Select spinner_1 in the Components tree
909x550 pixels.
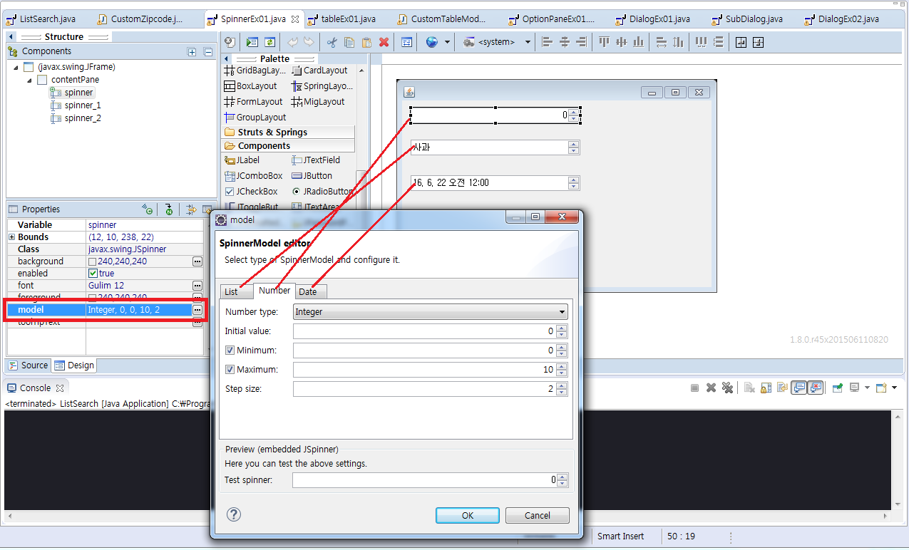81,105
